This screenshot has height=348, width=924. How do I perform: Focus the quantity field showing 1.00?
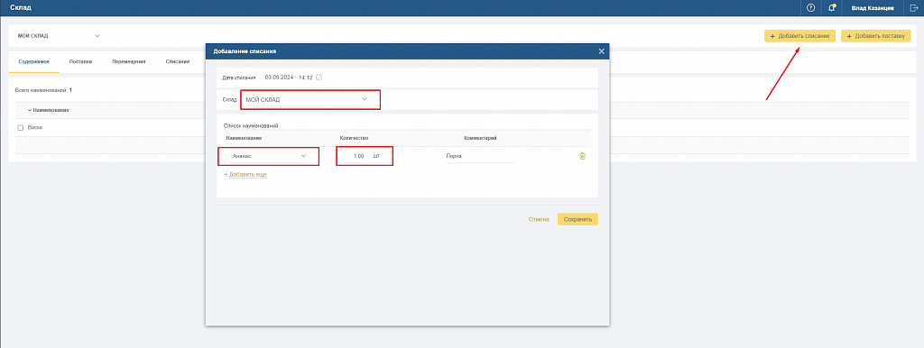pyautogui.click(x=354, y=156)
